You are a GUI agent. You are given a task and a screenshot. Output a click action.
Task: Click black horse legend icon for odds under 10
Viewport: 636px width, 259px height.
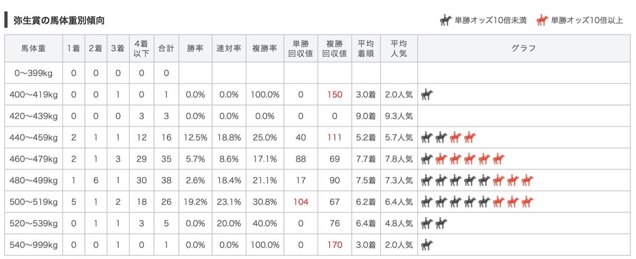pos(445,21)
